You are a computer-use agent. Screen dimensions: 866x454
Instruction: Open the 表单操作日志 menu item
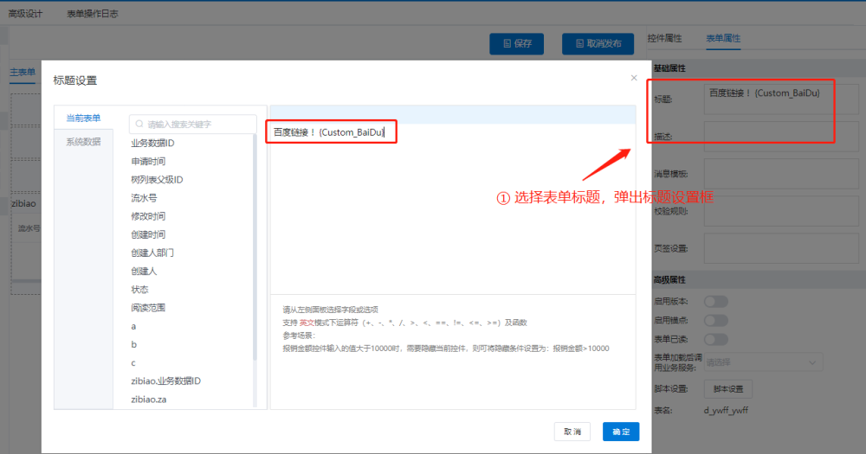click(x=93, y=14)
